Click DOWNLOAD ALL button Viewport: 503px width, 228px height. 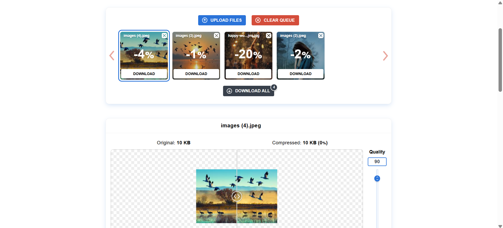pyautogui.click(x=248, y=91)
